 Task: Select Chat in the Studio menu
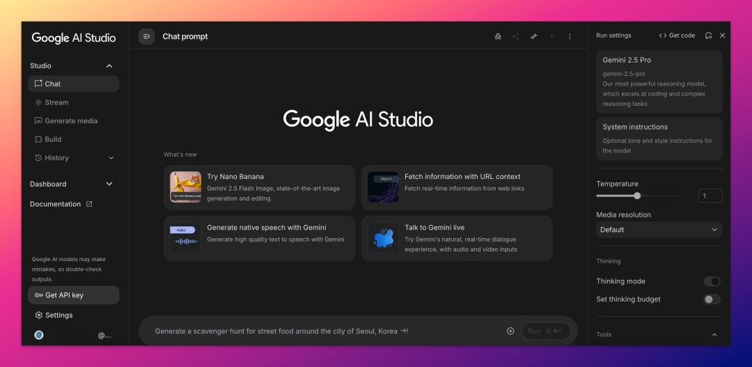[73, 84]
